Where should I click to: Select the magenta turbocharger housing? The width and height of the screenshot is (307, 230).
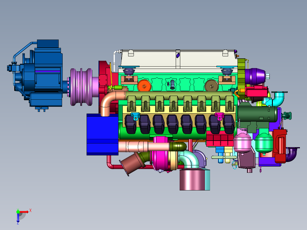point(160,153)
